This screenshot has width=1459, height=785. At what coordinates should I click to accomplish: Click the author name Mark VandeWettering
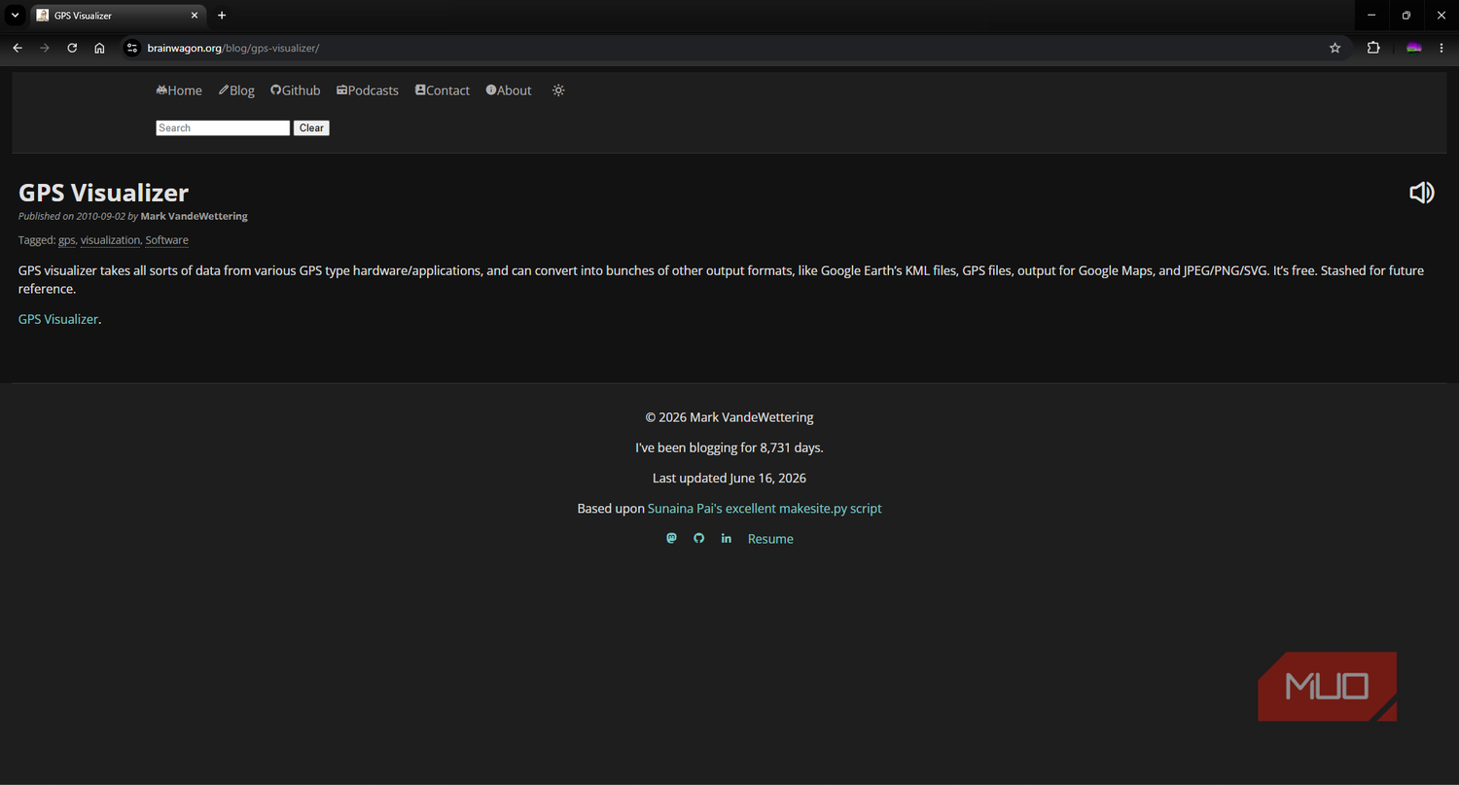click(194, 216)
